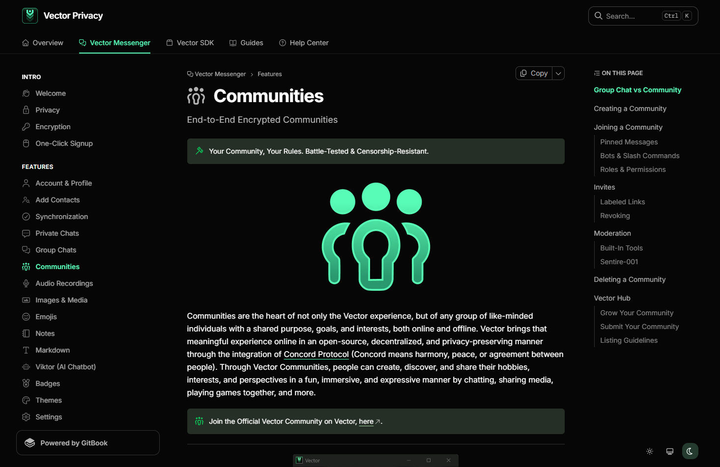Open the Vector SDK tab

tap(190, 43)
